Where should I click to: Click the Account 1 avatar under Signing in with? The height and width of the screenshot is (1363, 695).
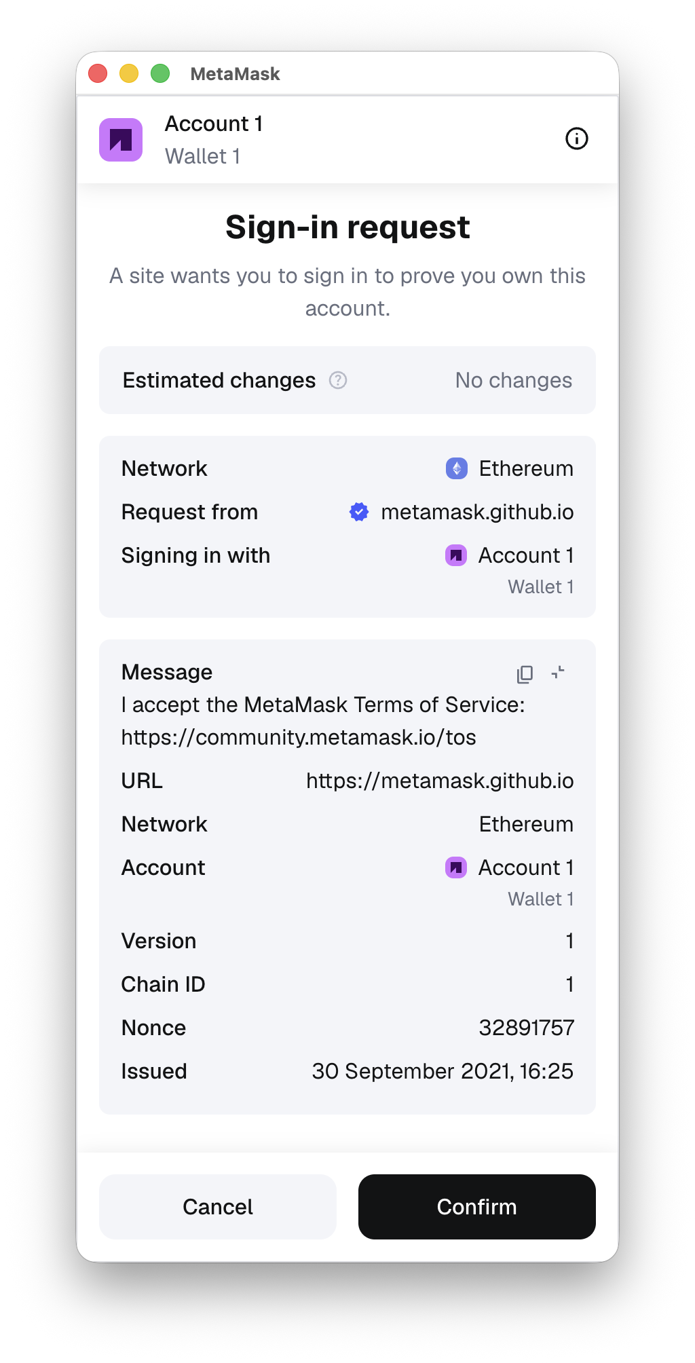click(x=456, y=555)
